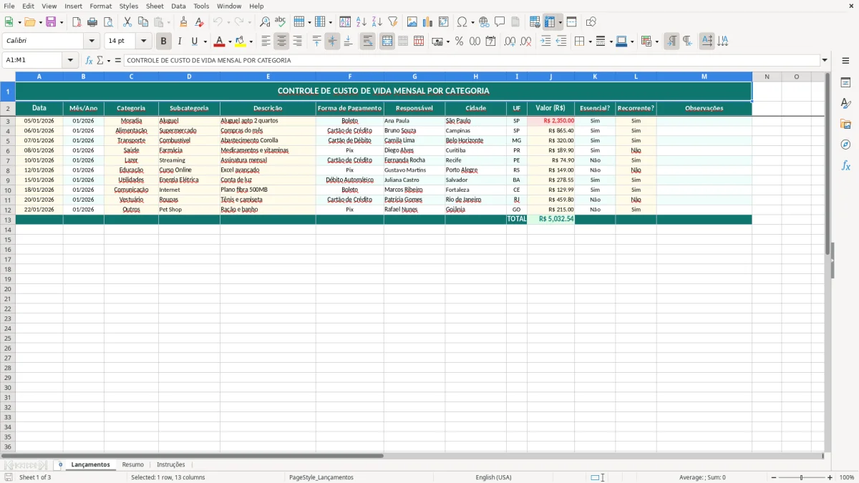Toggle Center Vertically alignment

tap(332, 42)
